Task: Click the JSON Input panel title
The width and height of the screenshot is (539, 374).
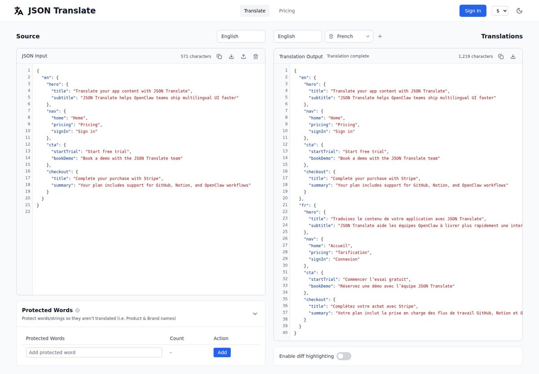Action: pyautogui.click(x=35, y=56)
